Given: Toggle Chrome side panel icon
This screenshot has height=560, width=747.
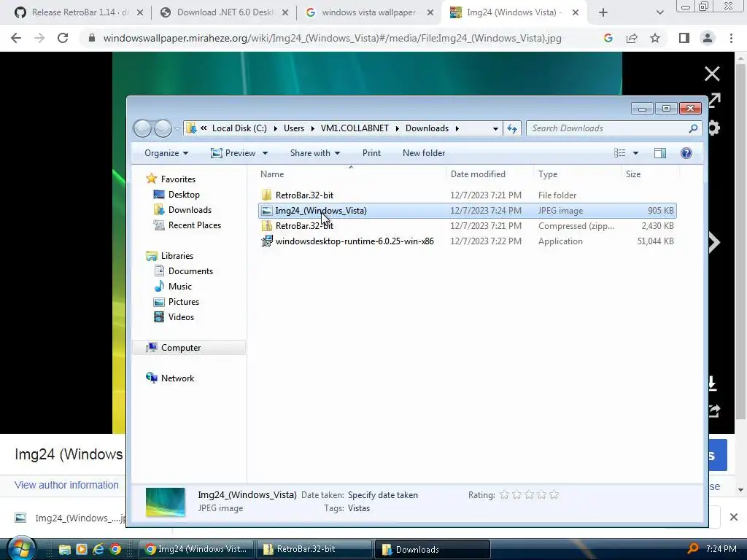Looking at the screenshot, I should pos(684,38).
